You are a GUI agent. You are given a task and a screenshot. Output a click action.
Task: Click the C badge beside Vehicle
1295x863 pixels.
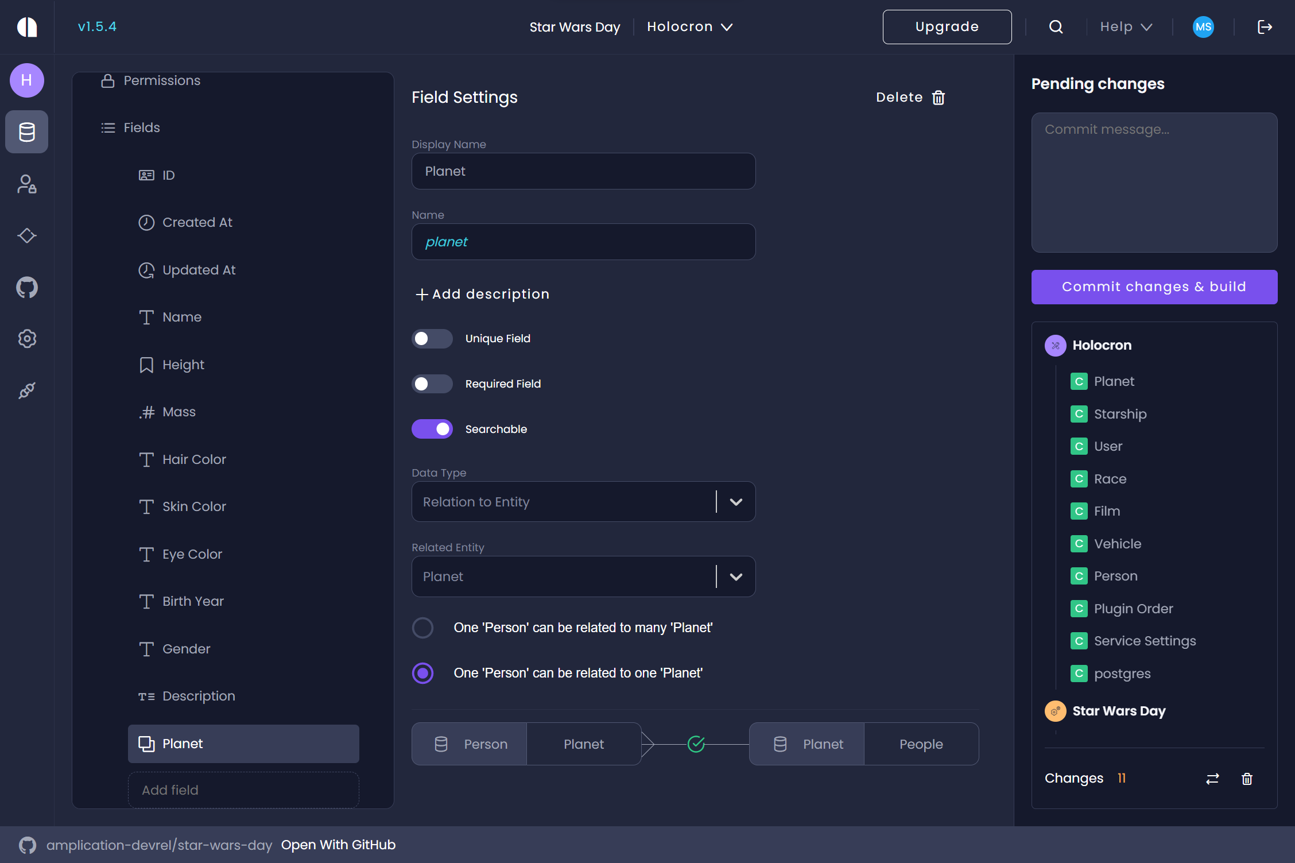1079,544
